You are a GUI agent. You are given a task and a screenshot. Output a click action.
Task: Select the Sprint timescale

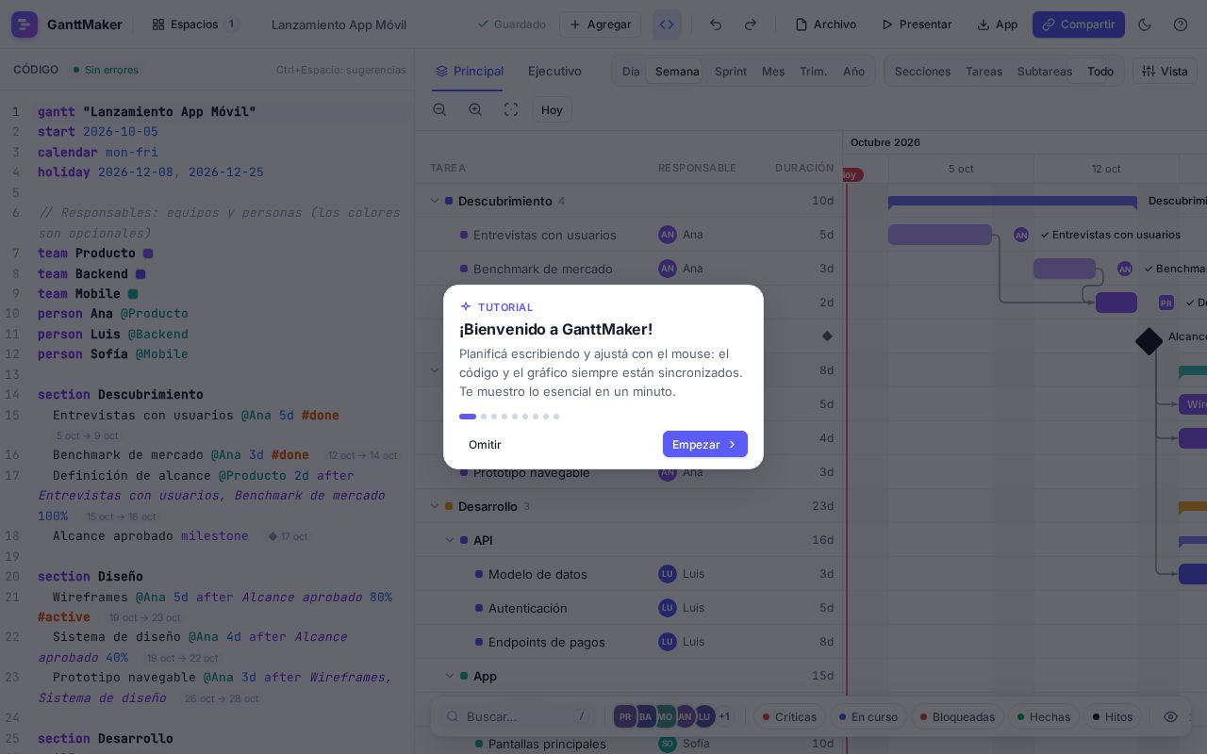coord(731,71)
